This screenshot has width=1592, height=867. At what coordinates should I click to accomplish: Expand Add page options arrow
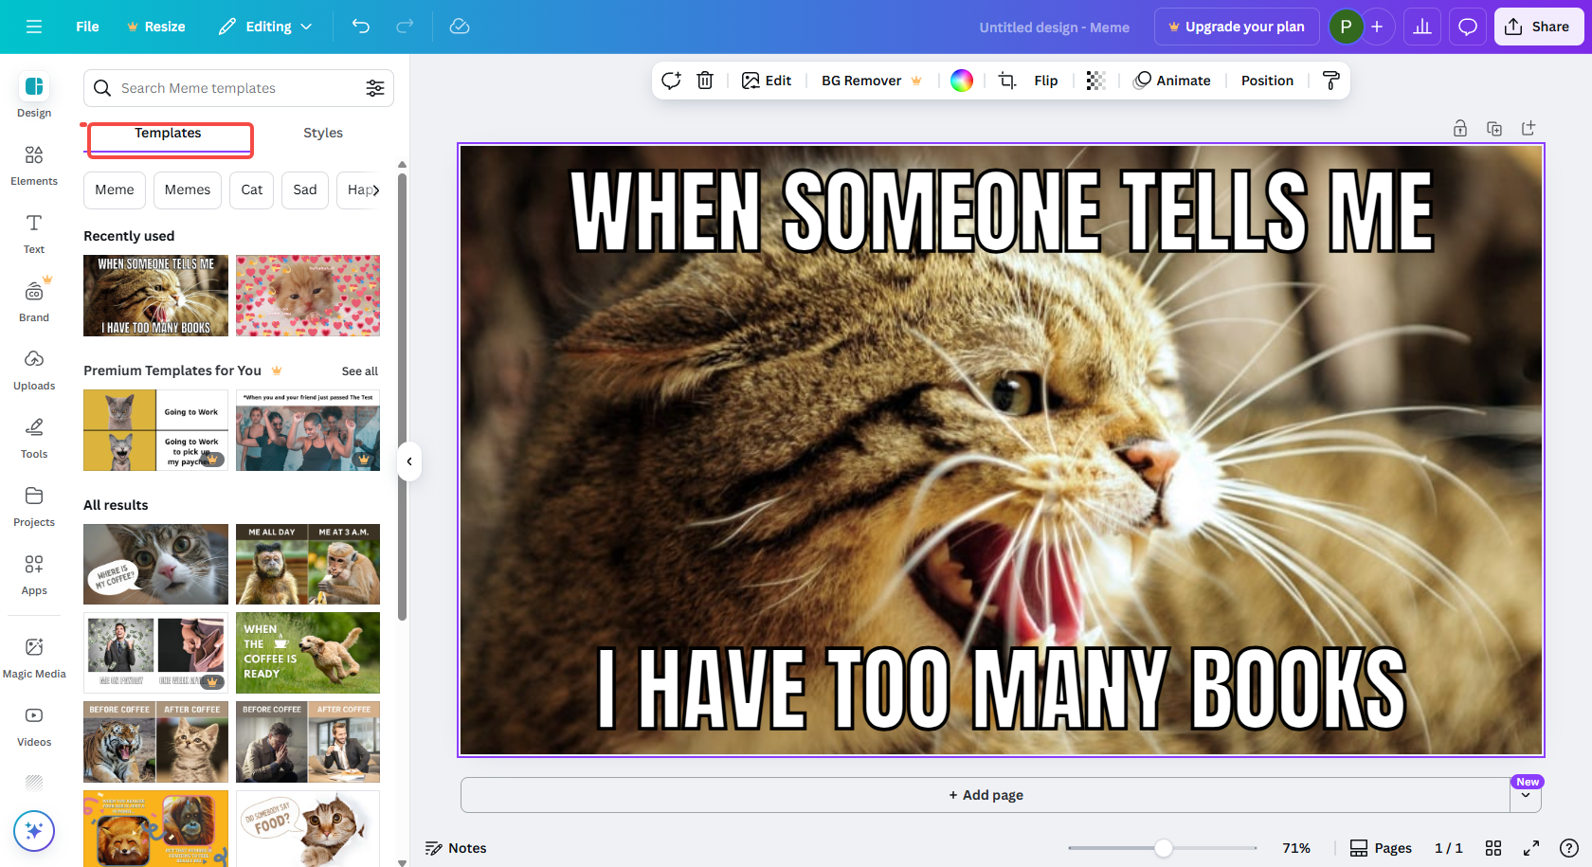pyautogui.click(x=1526, y=796)
